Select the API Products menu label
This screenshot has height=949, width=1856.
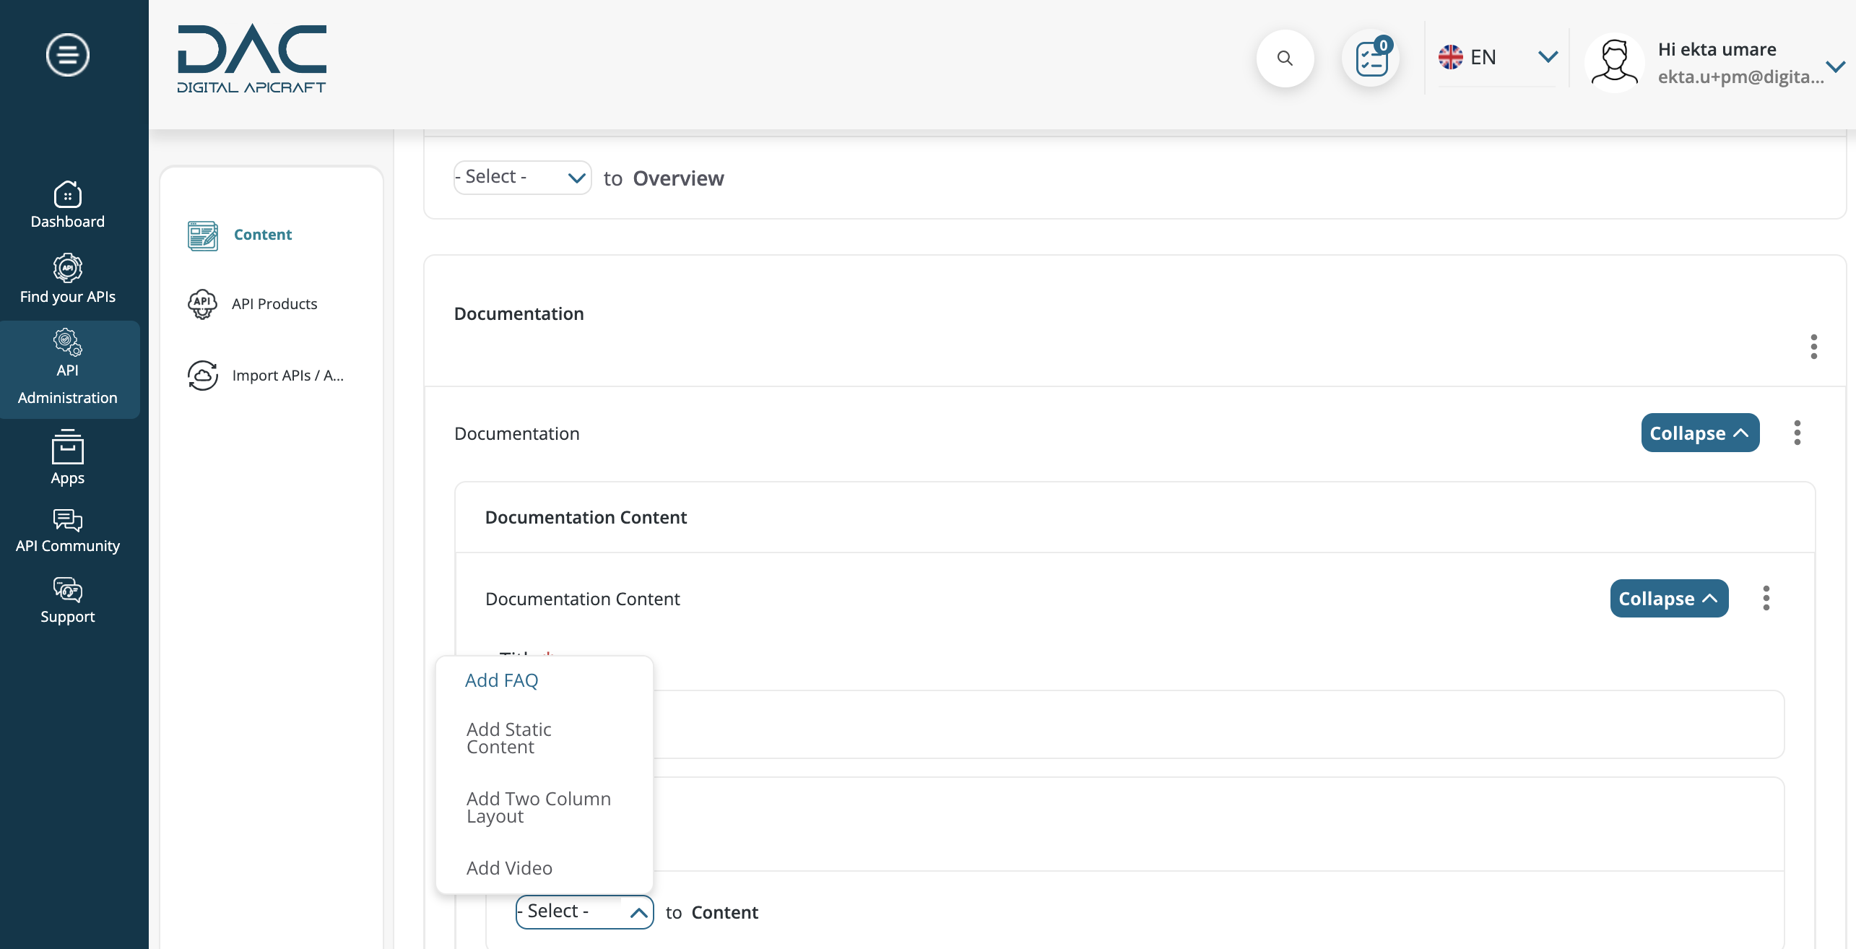click(274, 304)
